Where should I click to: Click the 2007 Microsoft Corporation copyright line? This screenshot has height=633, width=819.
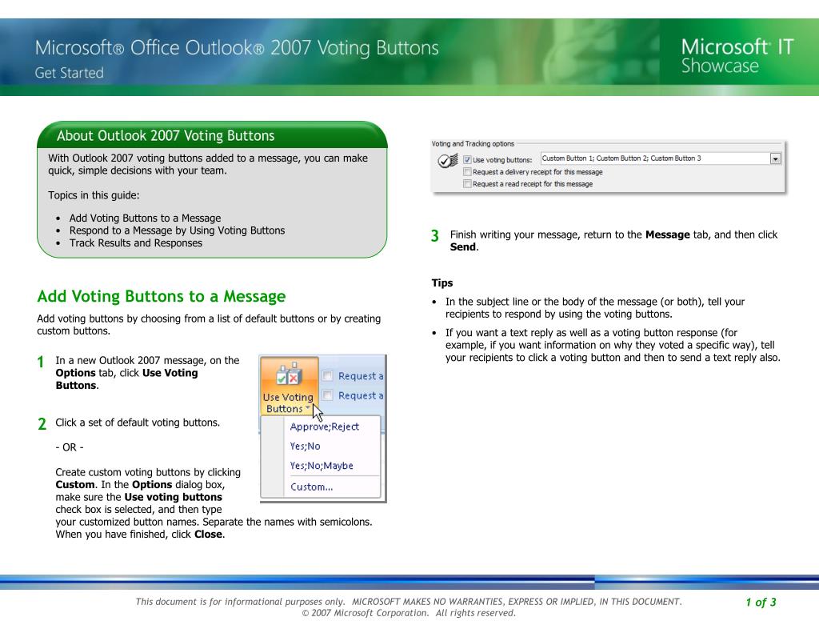409,613
